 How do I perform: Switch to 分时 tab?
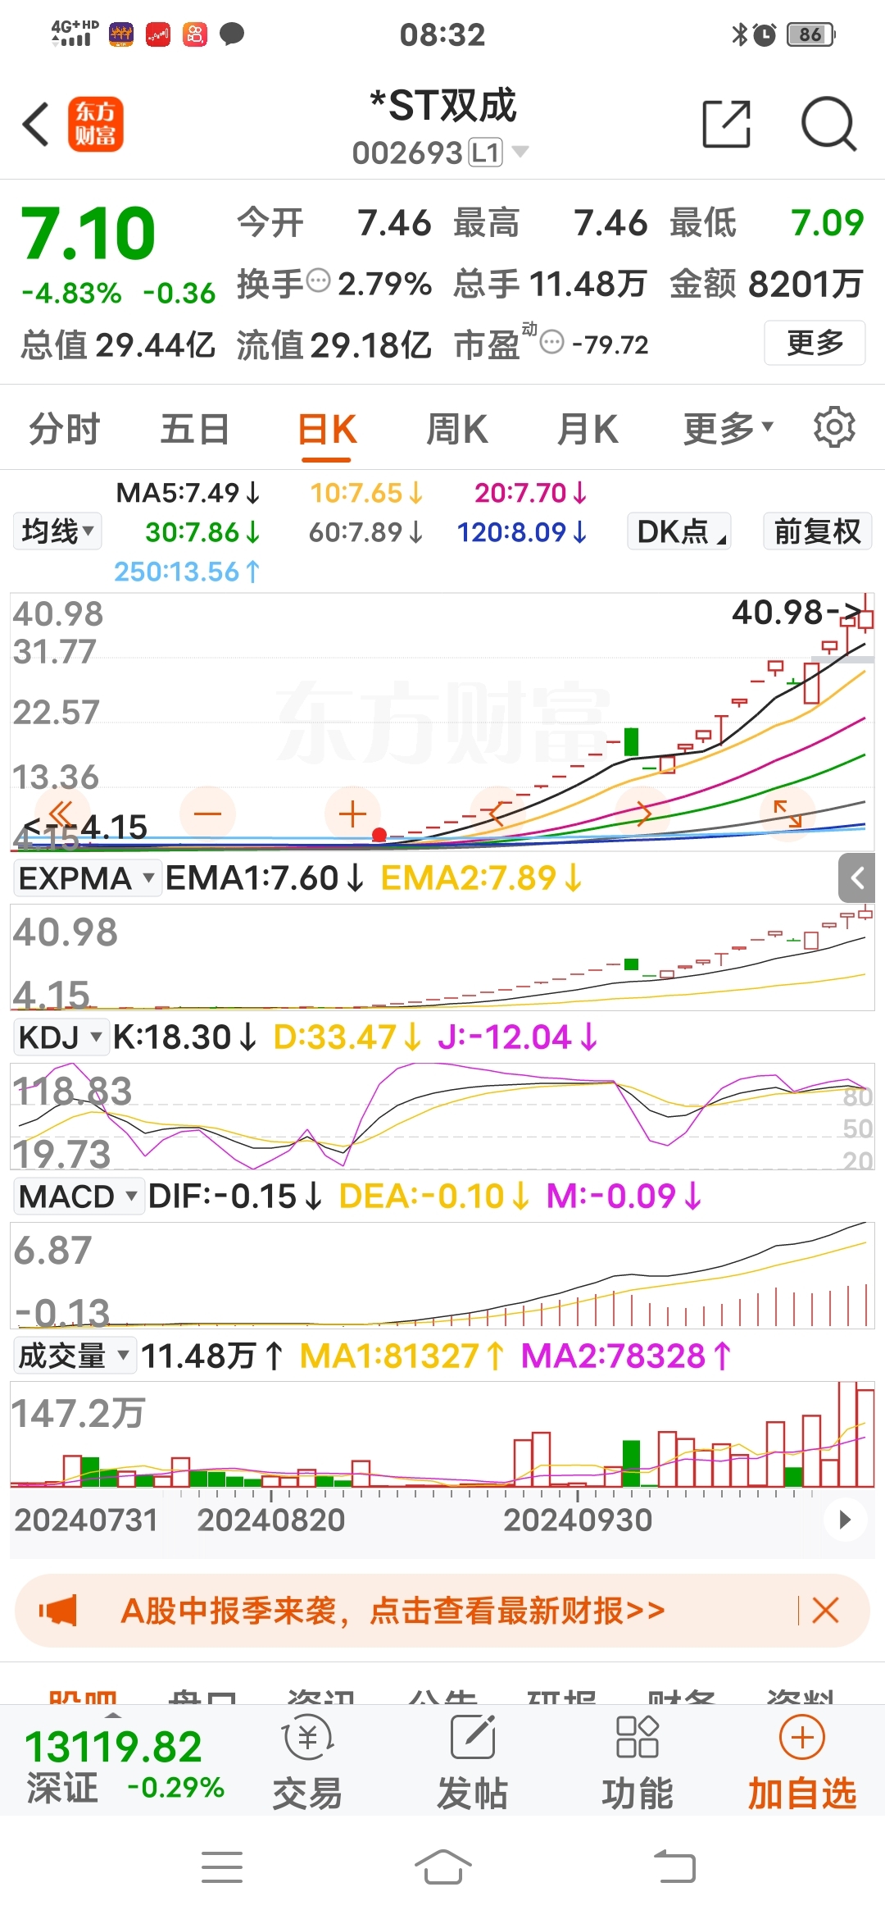click(65, 428)
